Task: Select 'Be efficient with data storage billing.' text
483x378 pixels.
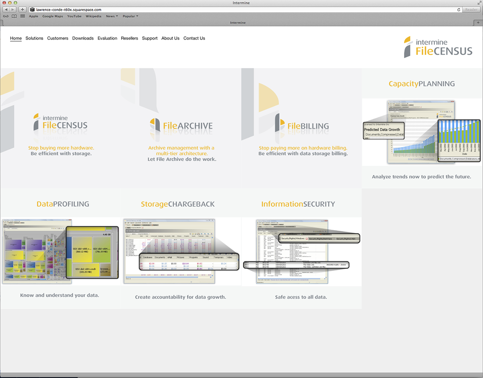Action: [303, 153]
